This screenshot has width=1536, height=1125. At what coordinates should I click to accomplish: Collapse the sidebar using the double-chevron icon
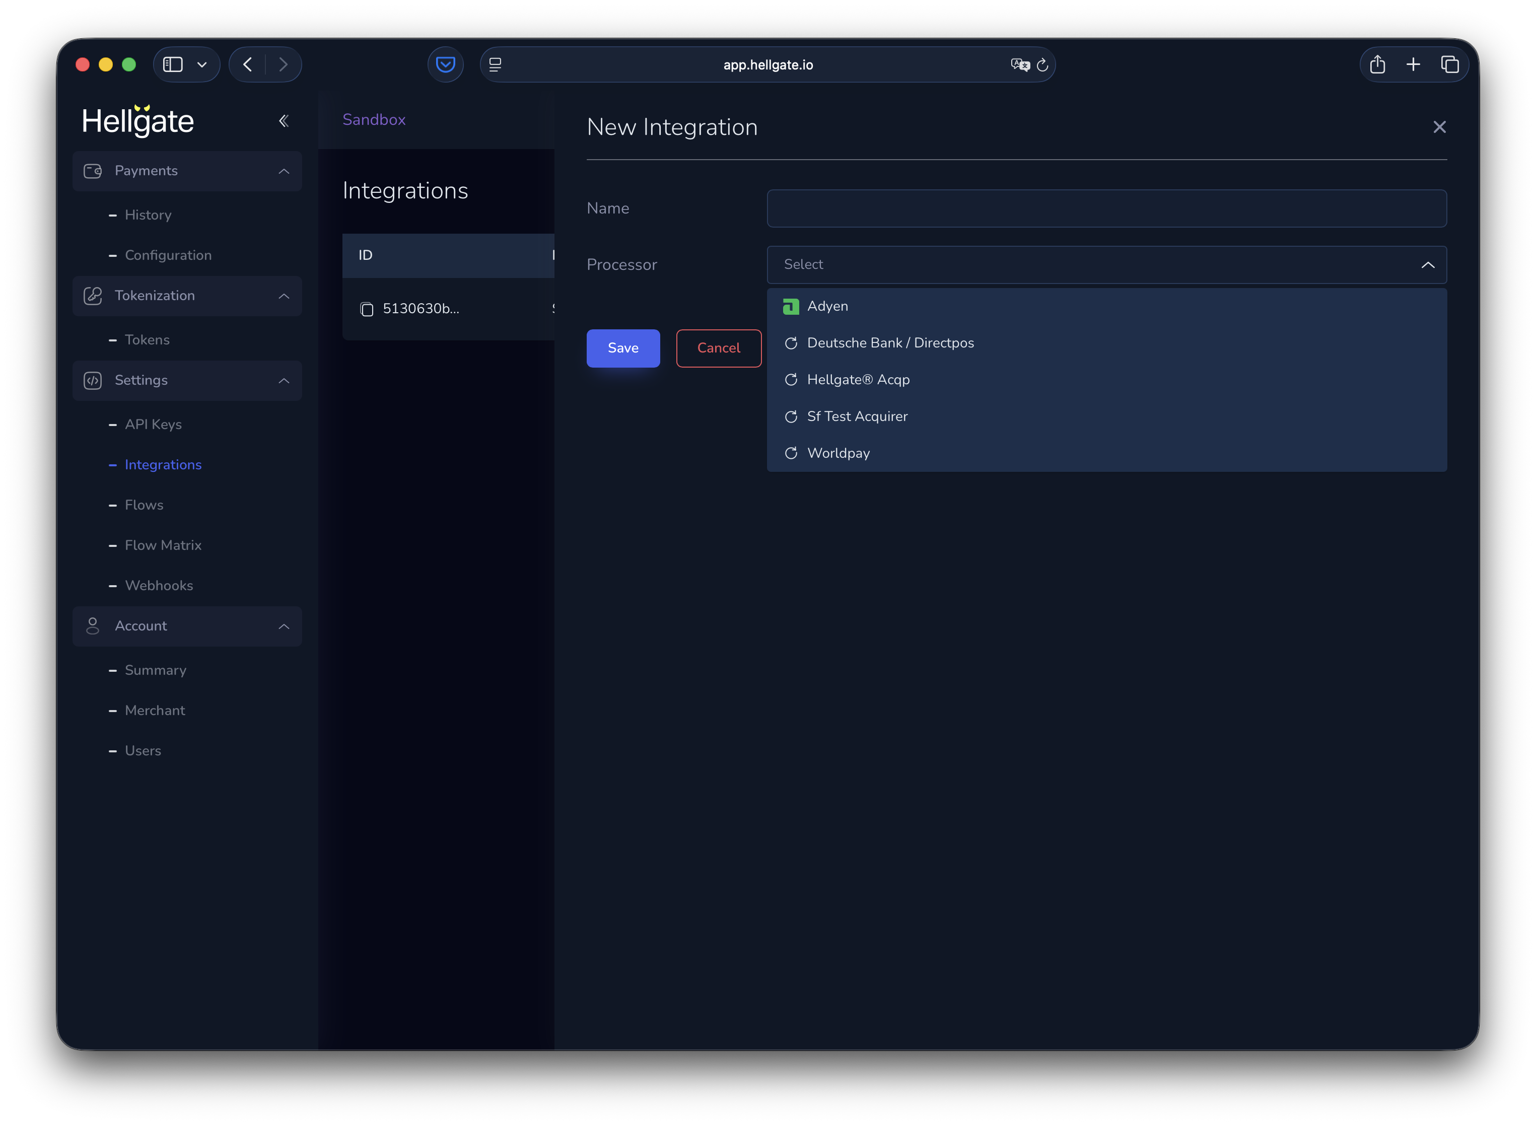click(284, 120)
